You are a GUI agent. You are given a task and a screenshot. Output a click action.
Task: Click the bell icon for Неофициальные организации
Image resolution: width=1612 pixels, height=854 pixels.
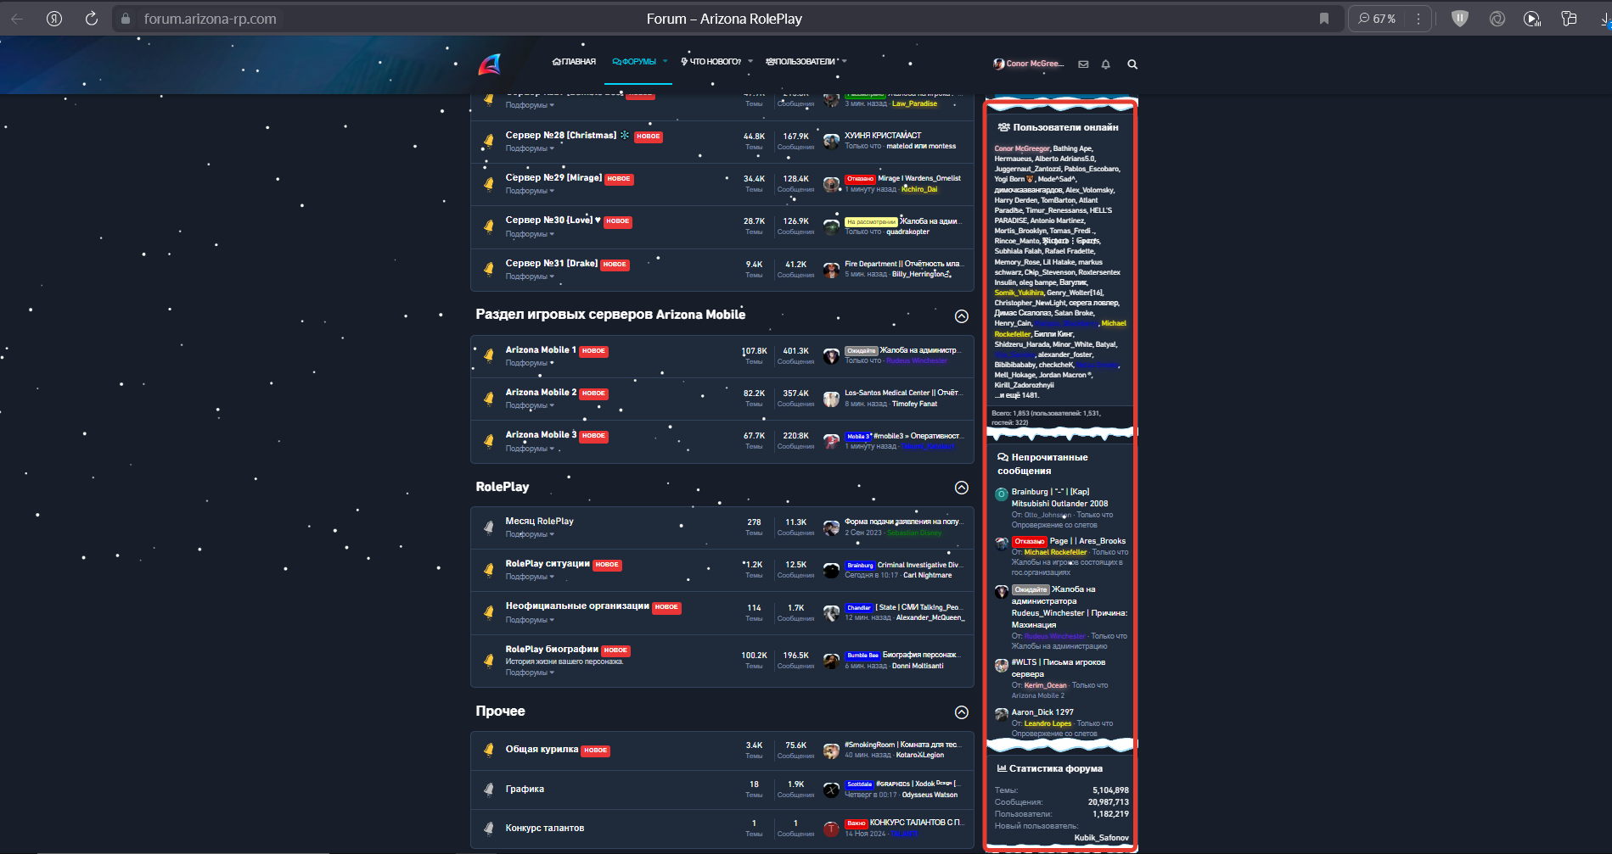489,612
